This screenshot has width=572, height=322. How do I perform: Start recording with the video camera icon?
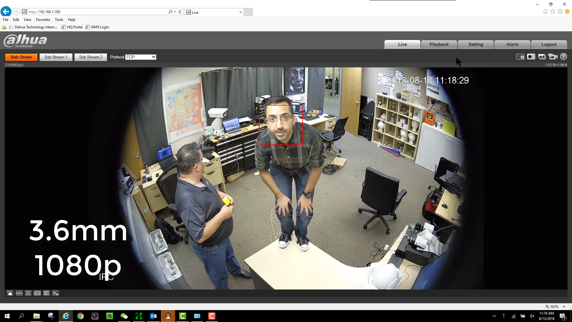pos(553,57)
